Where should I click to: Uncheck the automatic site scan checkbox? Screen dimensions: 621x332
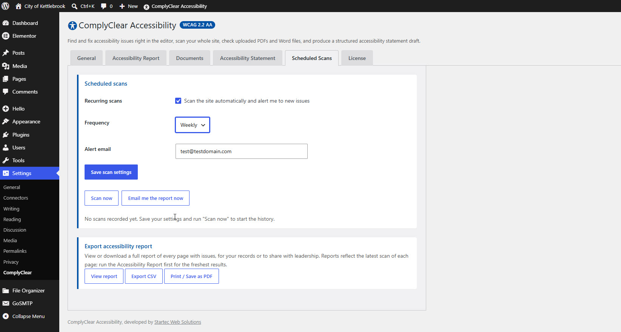click(178, 101)
